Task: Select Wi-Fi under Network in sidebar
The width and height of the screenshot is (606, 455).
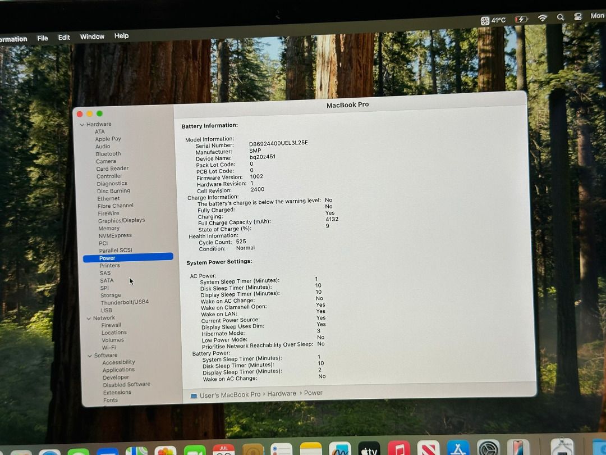Action: [x=109, y=348]
